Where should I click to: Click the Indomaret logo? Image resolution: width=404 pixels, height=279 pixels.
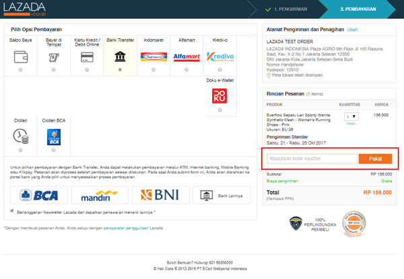pyautogui.click(x=154, y=57)
